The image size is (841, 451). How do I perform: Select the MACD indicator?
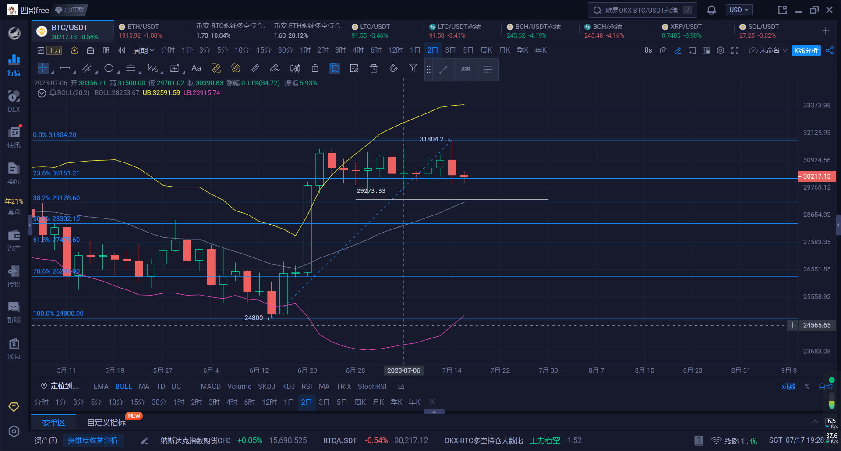(211, 386)
